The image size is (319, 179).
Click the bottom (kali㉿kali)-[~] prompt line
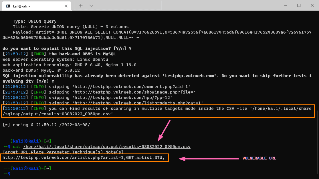27,168
